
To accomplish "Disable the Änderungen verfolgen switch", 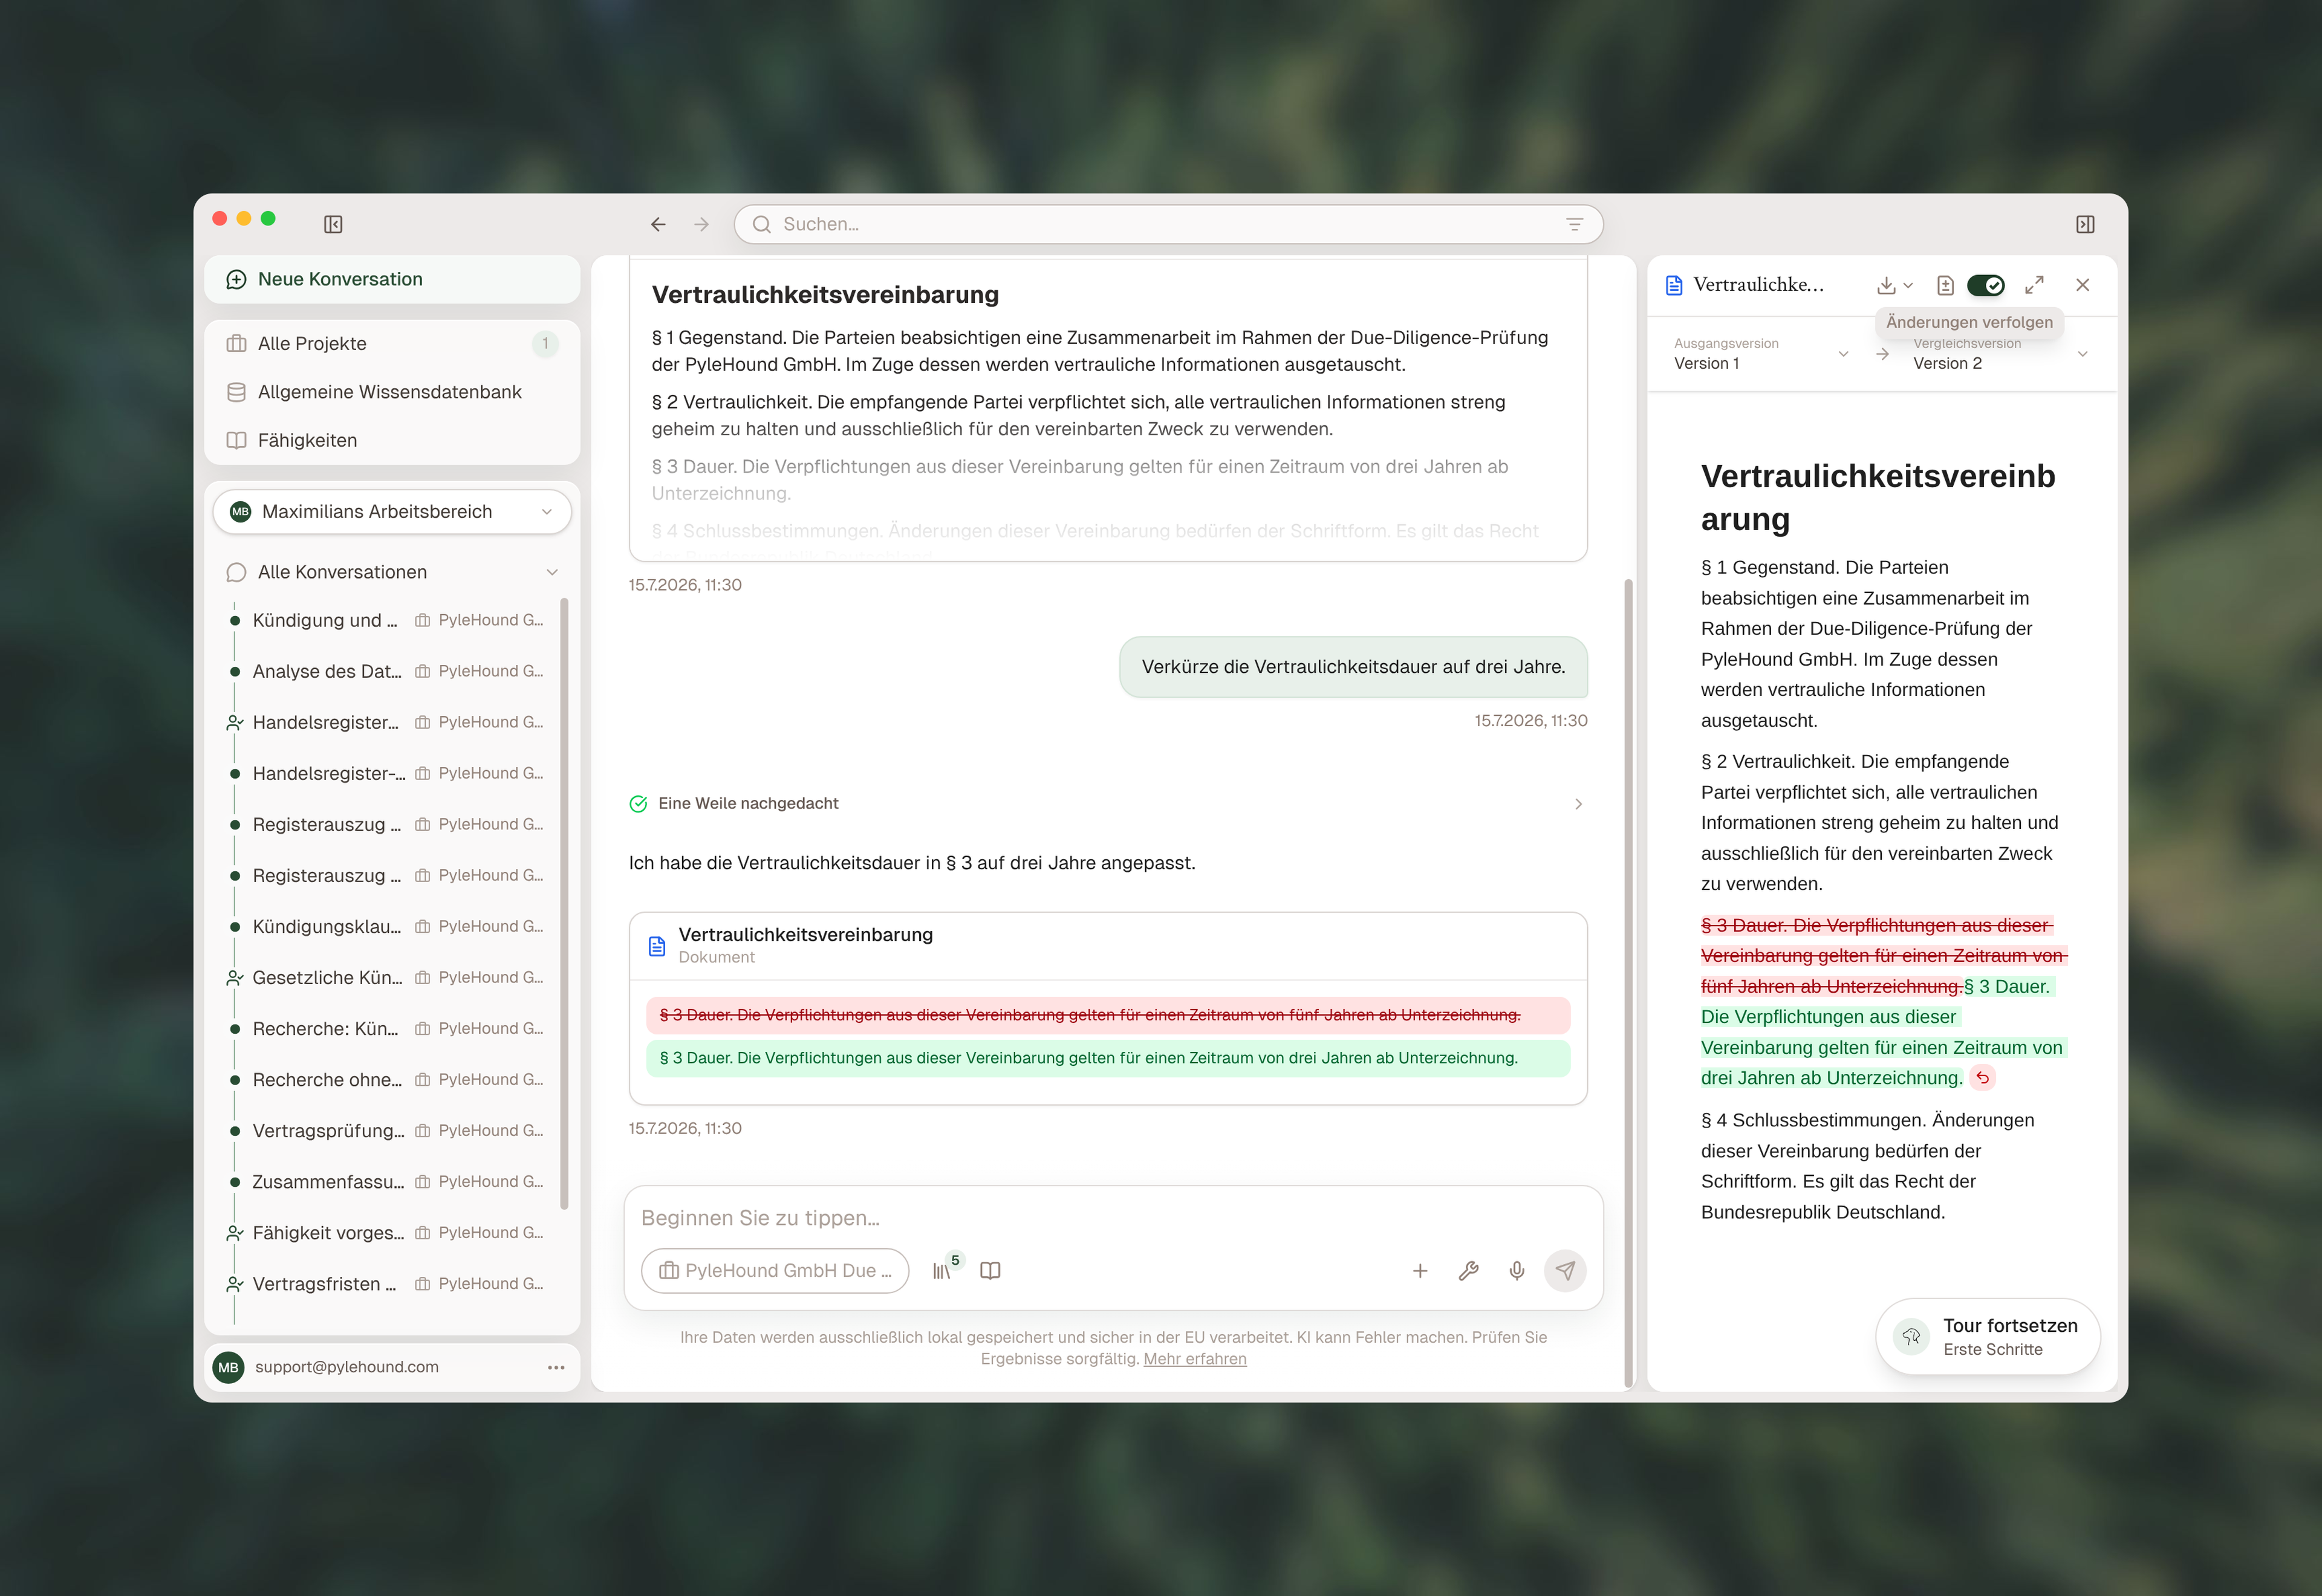I will click(1986, 285).
